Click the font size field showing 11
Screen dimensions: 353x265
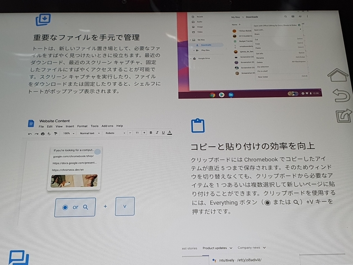coord(137,133)
